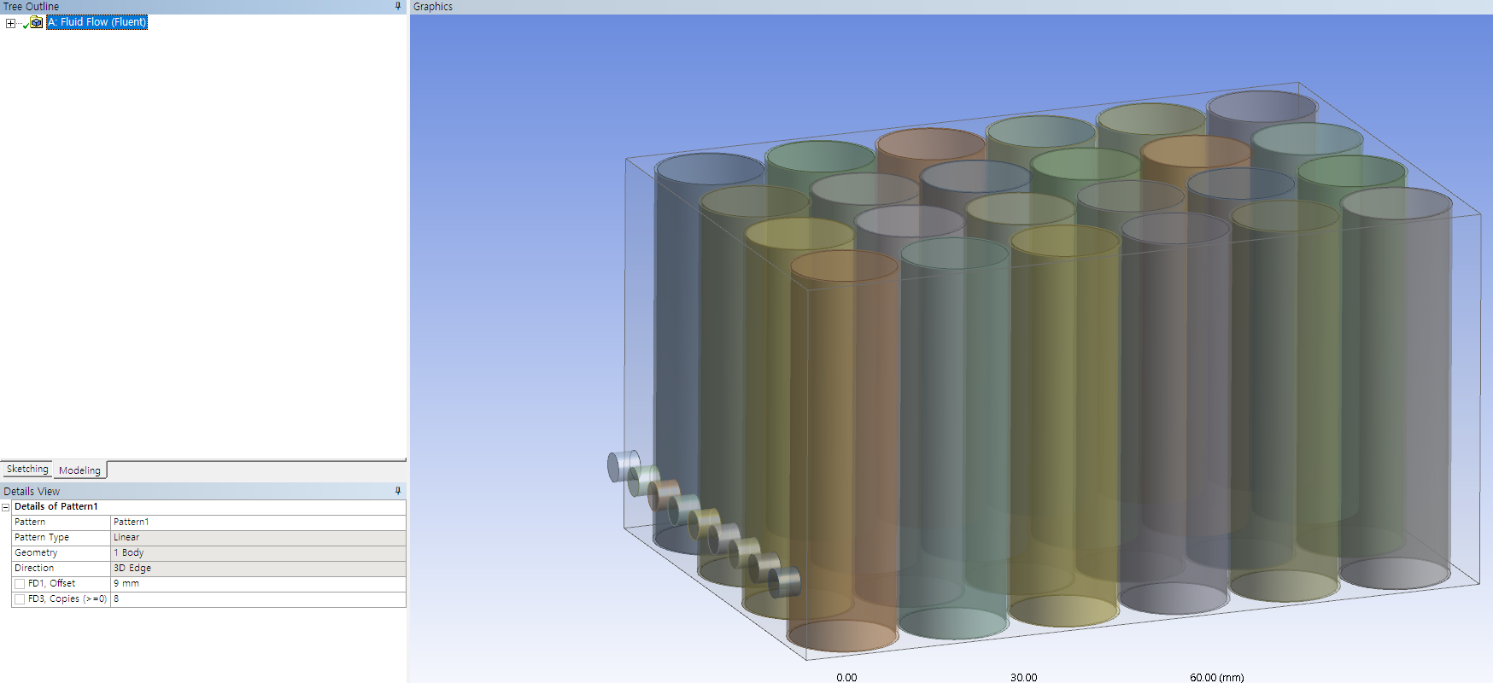Click the Graphics panel title

433,7
